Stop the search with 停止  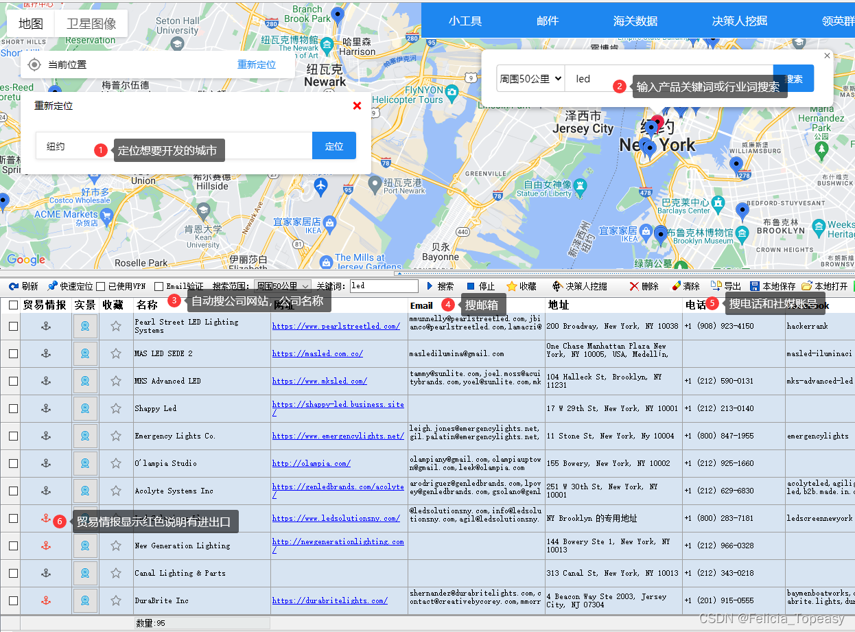coord(480,286)
